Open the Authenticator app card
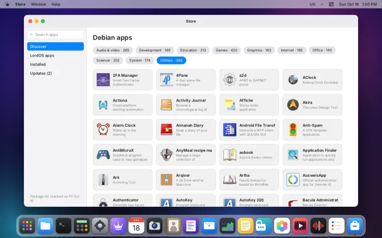Screen dimensions: 382x238 pos(123,200)
